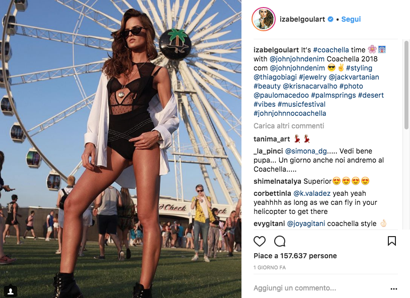Open the 1 GIORNO FA timestamp
This screenshot has width=410, height=298.
click(270, 267)
